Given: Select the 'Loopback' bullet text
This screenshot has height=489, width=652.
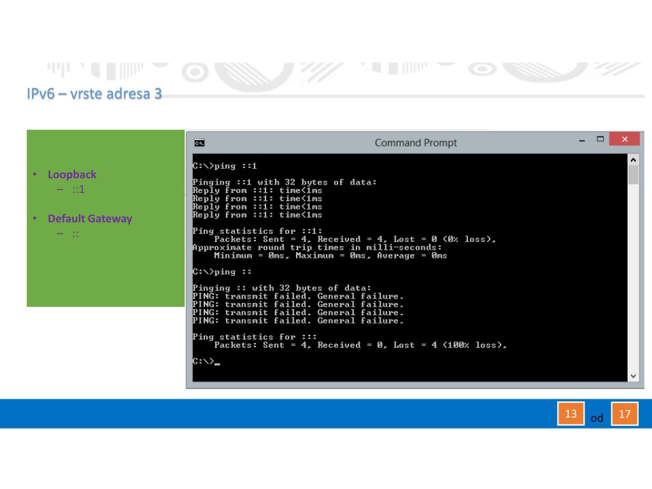Looking at the screenshot, I should pos(72,174).
